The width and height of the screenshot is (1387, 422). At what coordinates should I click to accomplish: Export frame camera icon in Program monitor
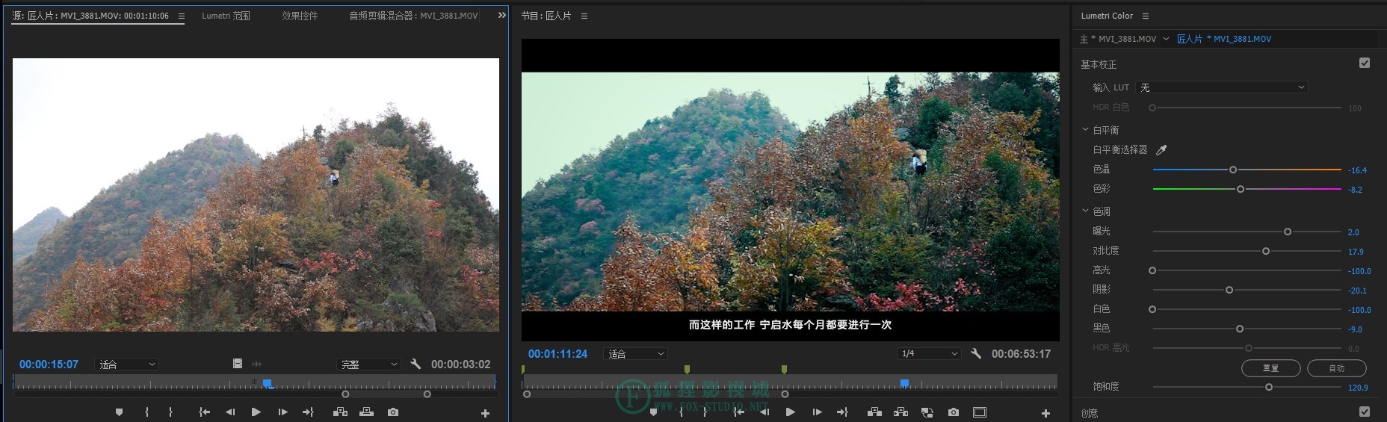tap(954, 412)
